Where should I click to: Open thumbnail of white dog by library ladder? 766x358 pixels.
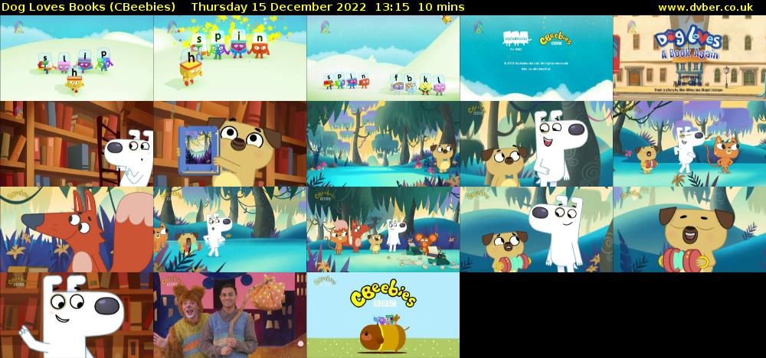pyautogui.click(x=77, y=144)
